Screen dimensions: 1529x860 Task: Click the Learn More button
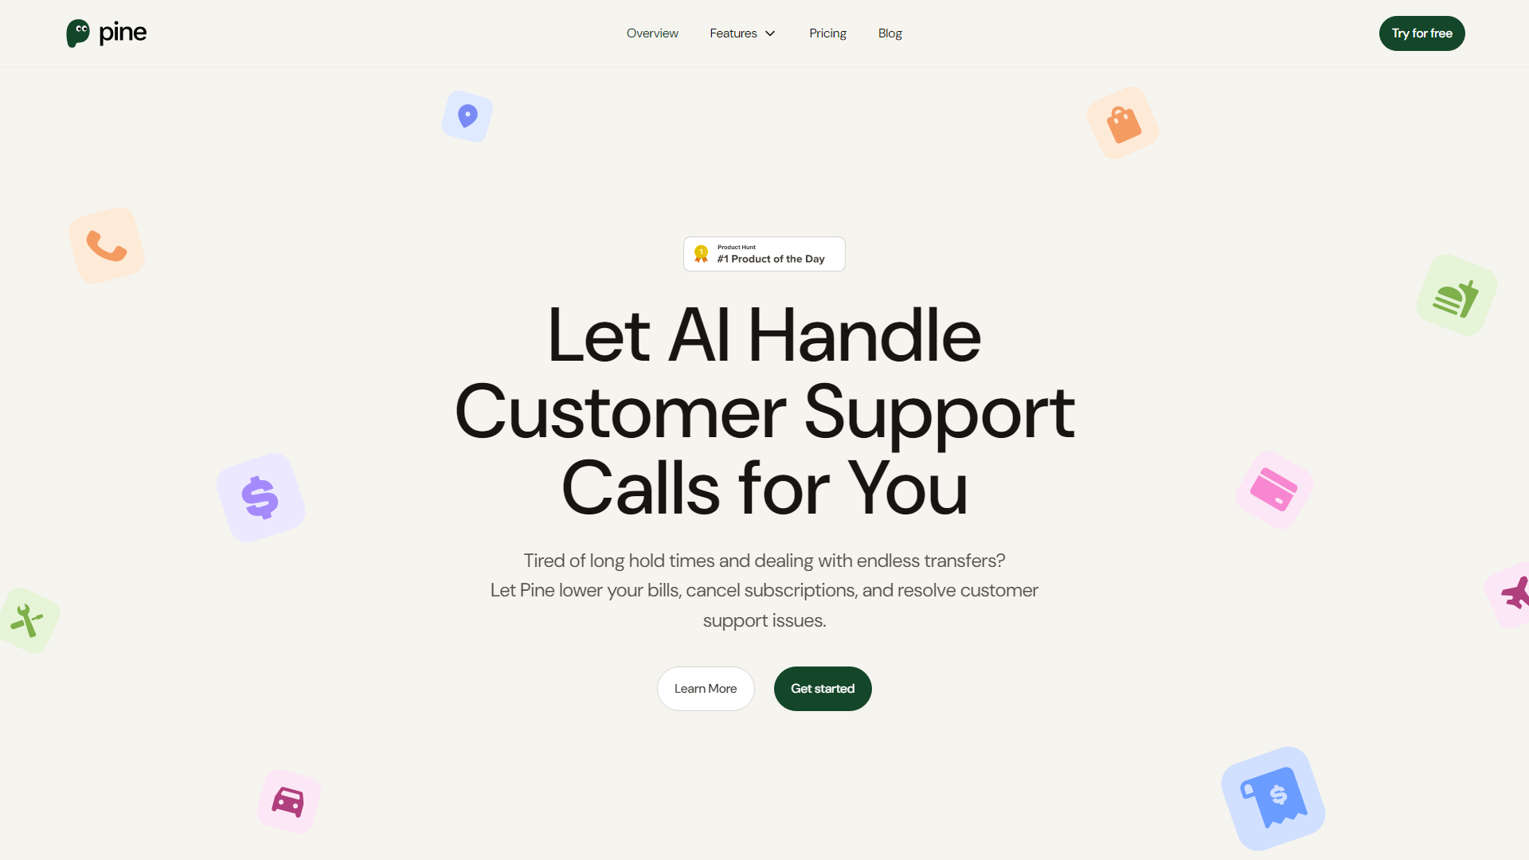[706, 688]
